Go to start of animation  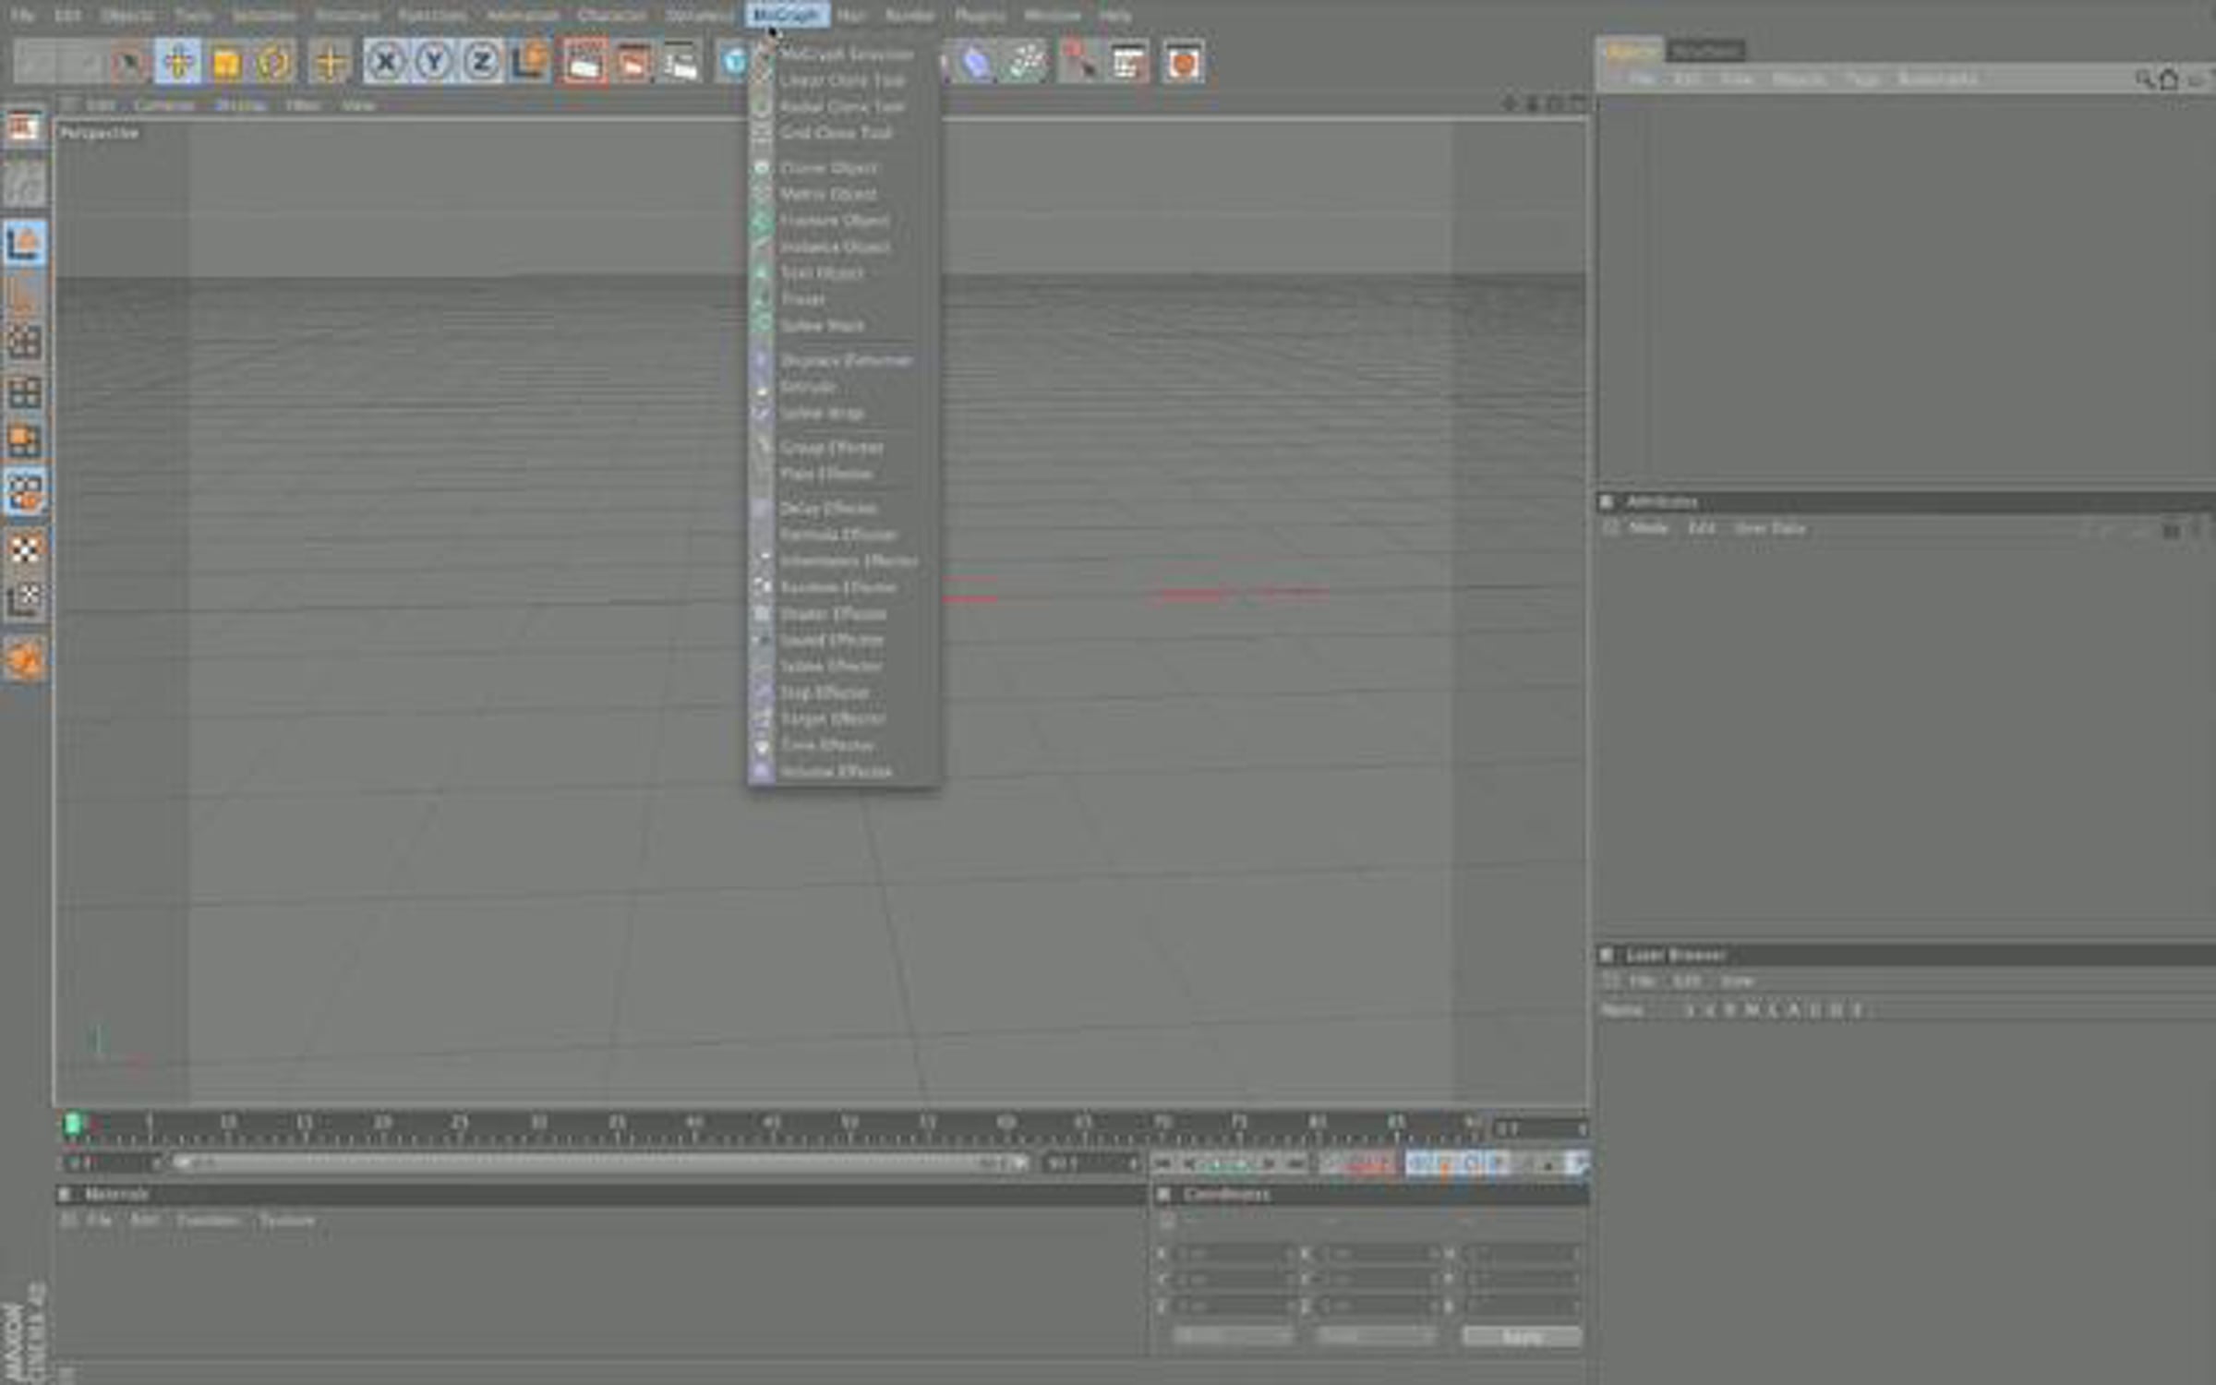click(x=1162, y=1164)
